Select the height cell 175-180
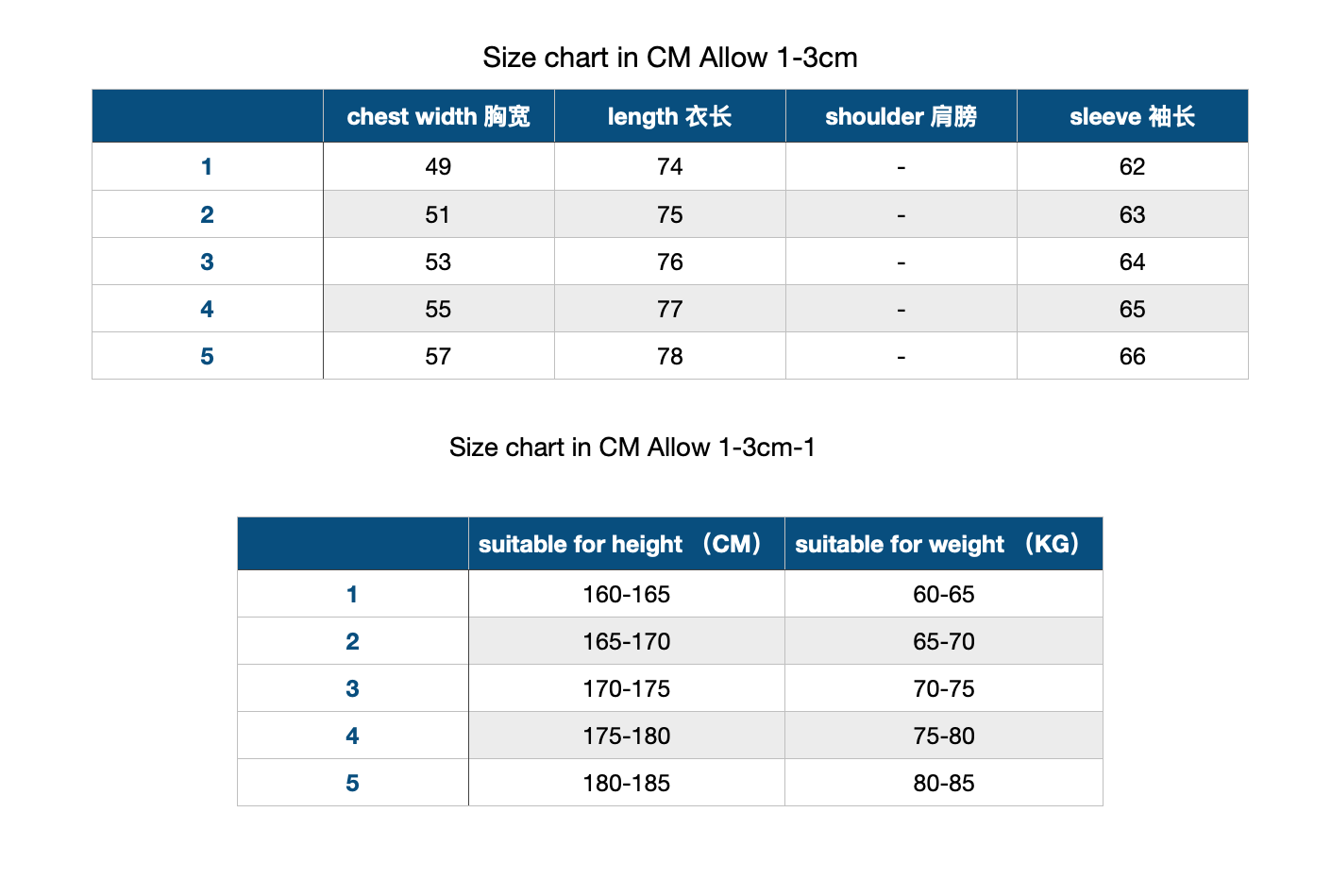 (627, 736)
